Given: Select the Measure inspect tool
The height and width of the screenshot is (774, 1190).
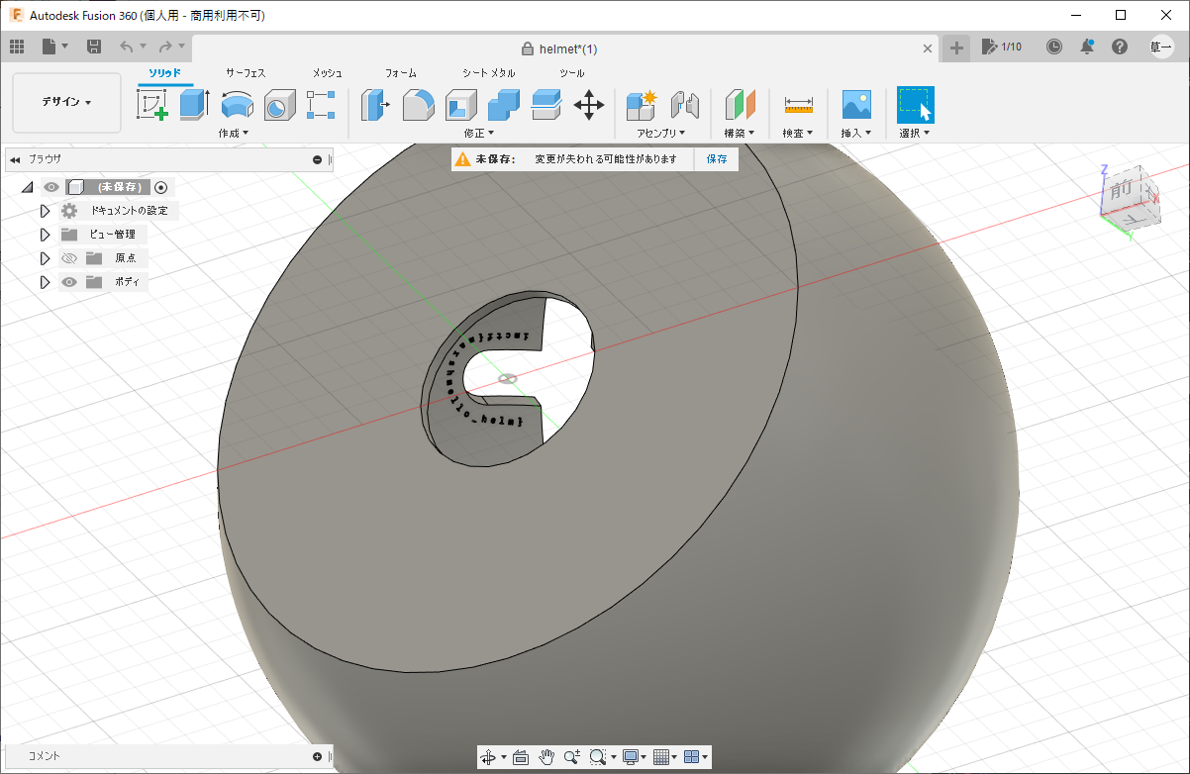Looking at the screenshot, I should [798, 104].
